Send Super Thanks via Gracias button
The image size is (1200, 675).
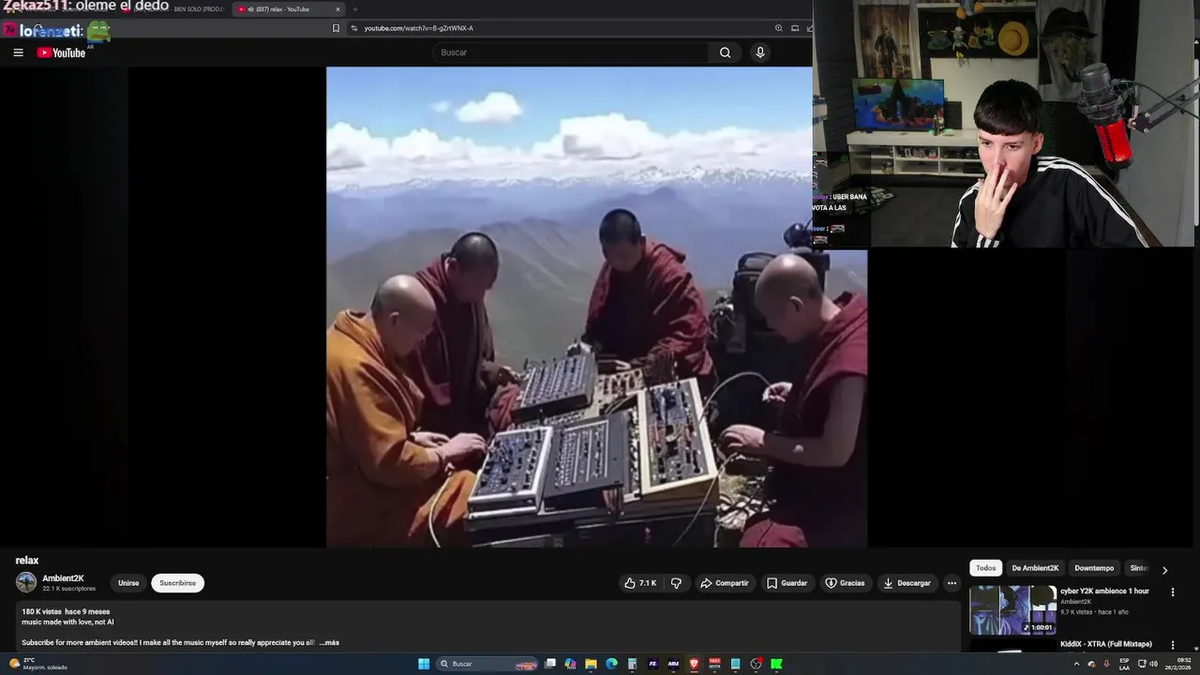(x=845, y=583)
